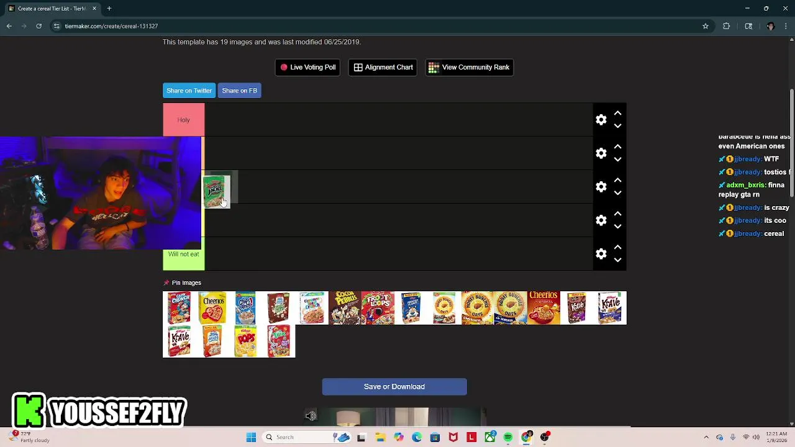The width and height of the screenshot is (795, 447).
Task: Open Xbox app from the taskbar
Action: click(490, 438)
